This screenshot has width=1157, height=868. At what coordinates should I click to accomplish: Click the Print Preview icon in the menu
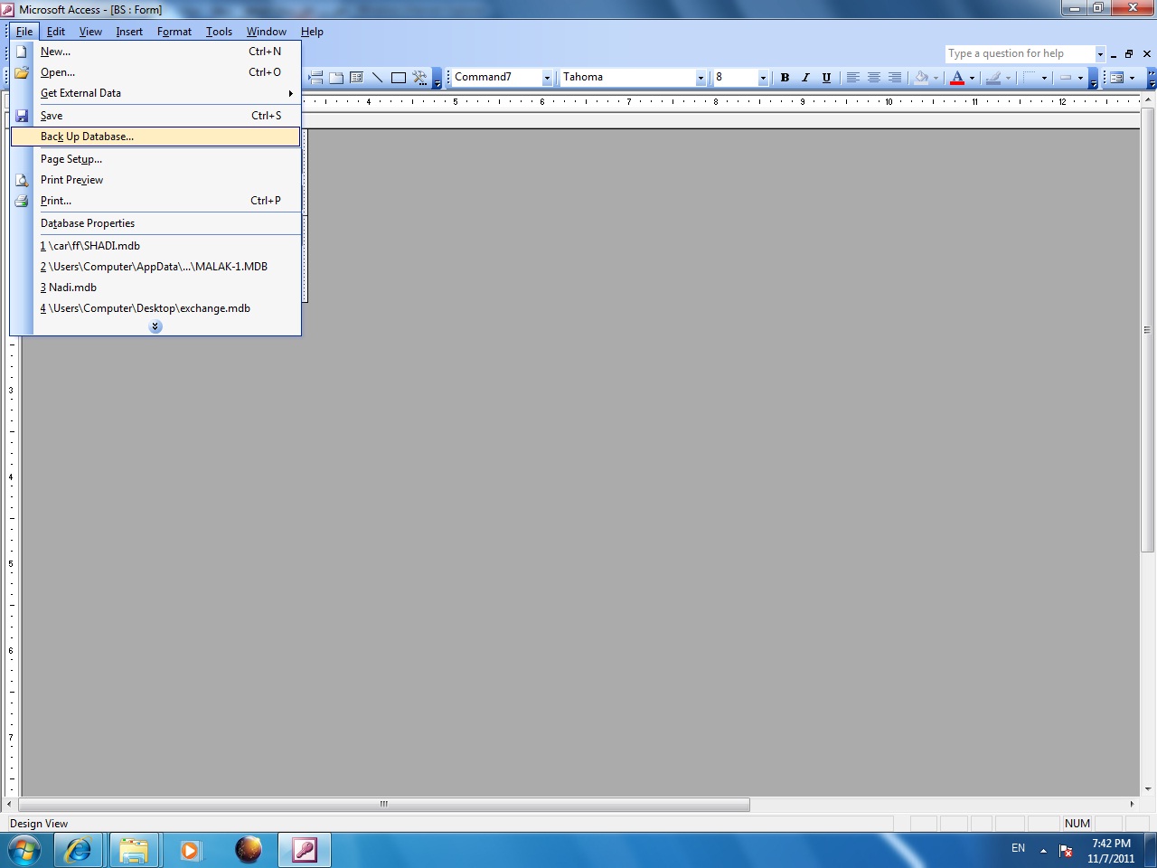click(22, 180)
